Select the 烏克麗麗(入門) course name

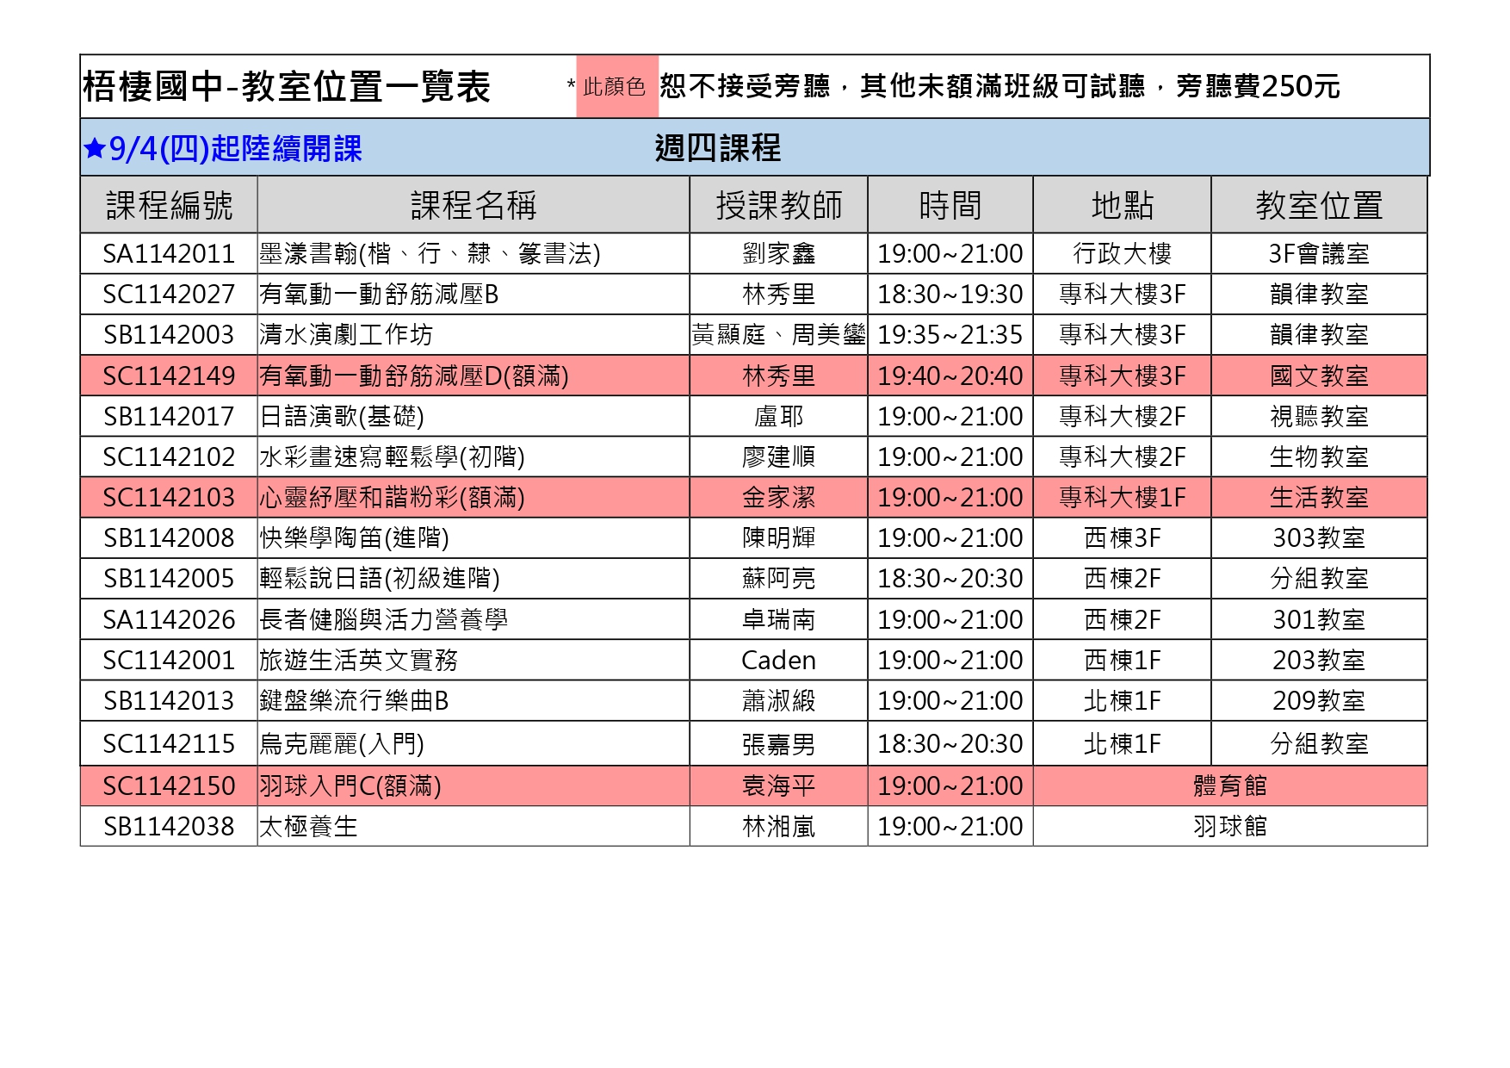coord(342,744)
